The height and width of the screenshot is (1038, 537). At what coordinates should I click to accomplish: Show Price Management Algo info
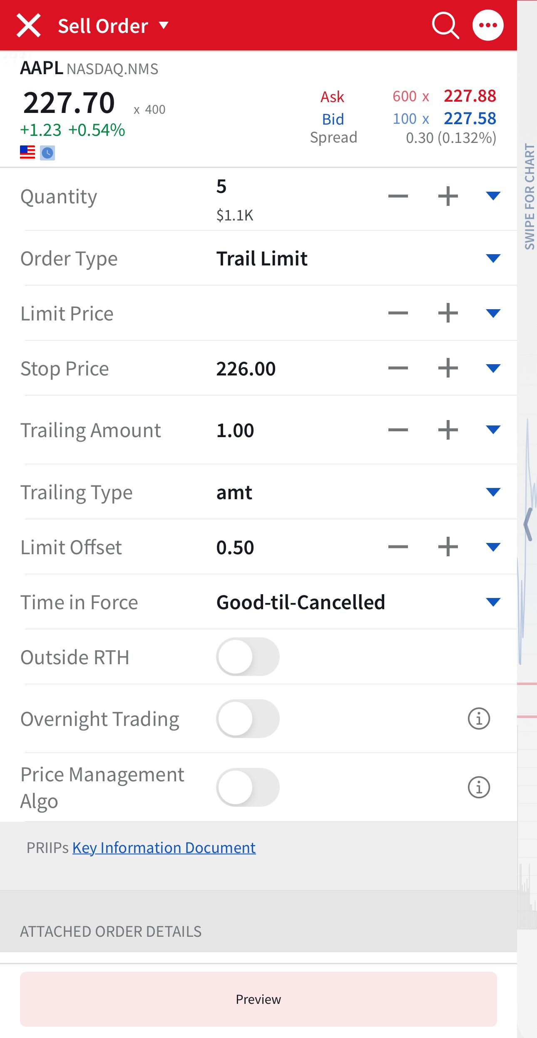pyautogui.click(x=479, y=788)
